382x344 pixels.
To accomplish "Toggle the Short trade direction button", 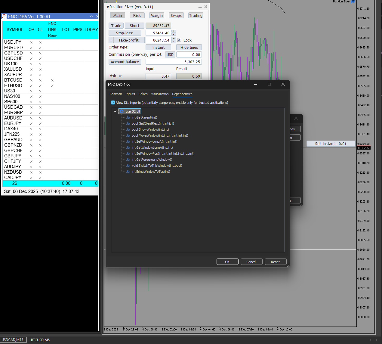I will tap(134, 26).
